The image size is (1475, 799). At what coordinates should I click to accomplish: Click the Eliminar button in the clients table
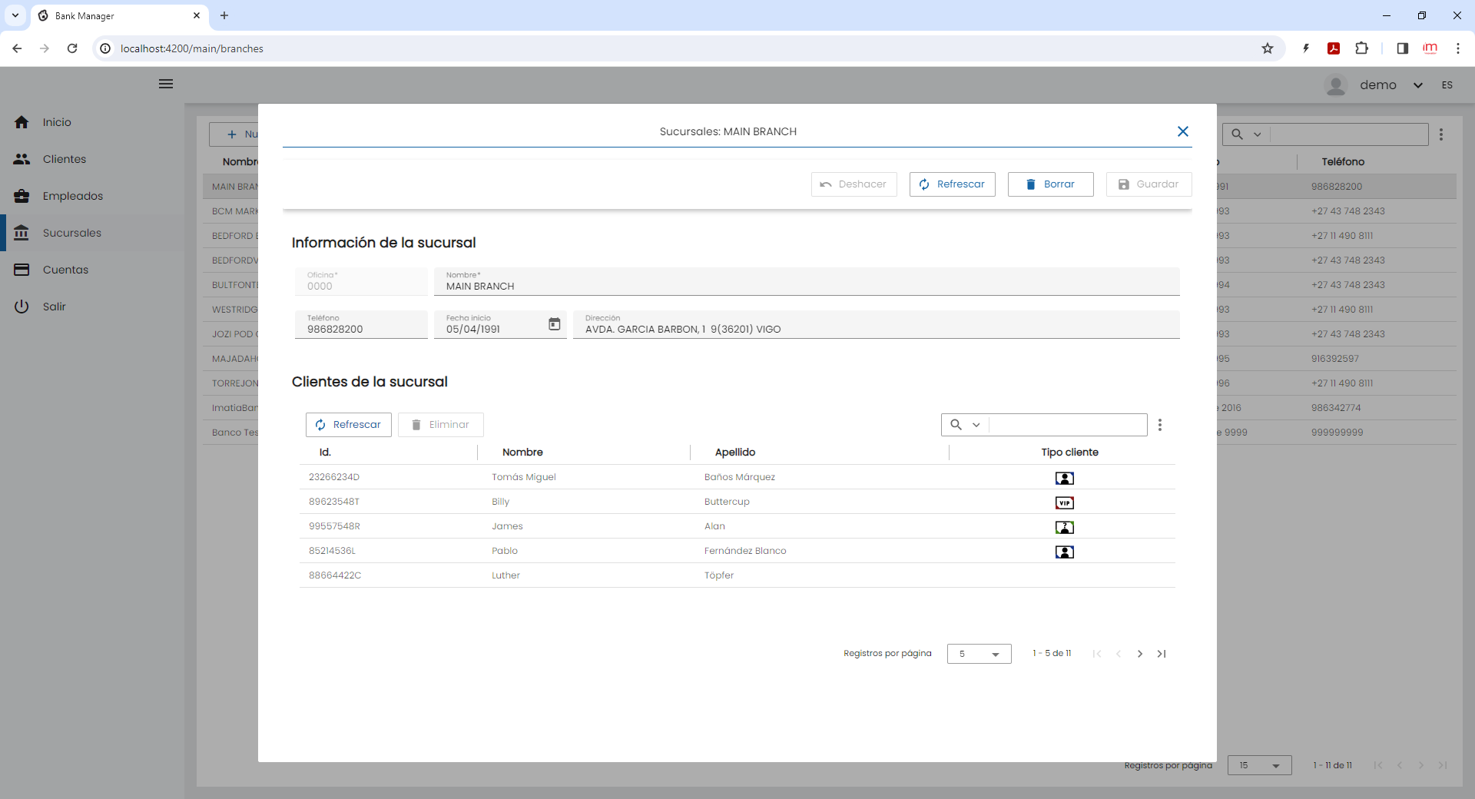point(441,425)
